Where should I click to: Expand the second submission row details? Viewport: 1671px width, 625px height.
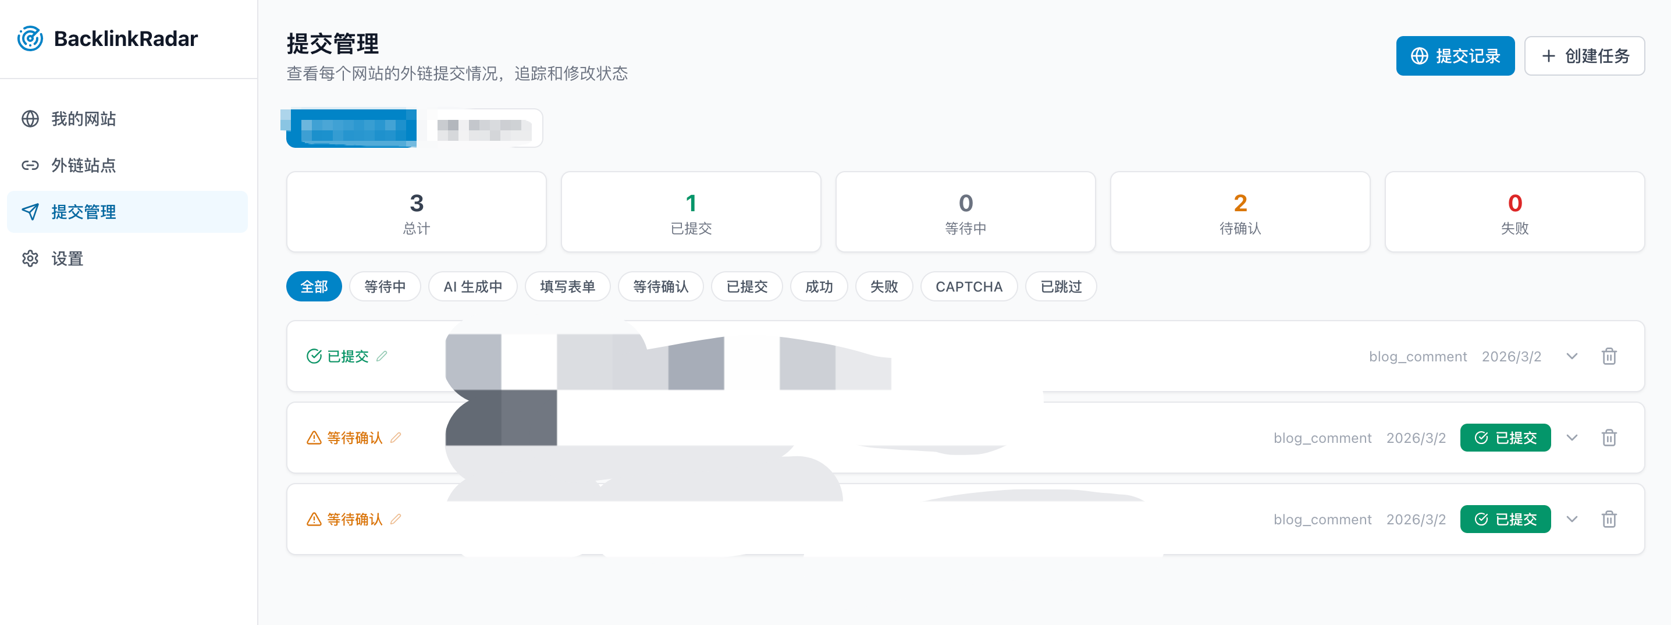[1572, 438]
